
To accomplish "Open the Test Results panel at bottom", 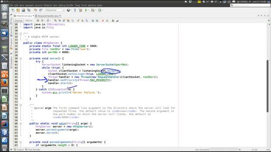I will tap(33, 149).
